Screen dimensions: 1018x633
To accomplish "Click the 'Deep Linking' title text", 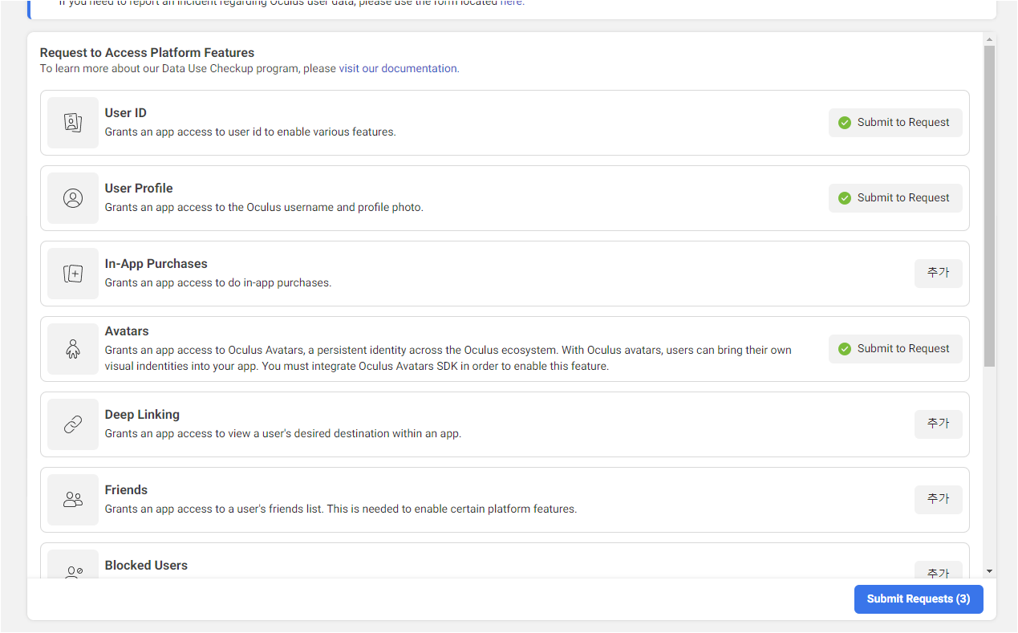I will coord(142,415).
